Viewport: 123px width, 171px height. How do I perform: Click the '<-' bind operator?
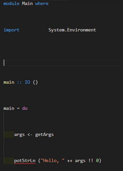[x=30, y=135]
